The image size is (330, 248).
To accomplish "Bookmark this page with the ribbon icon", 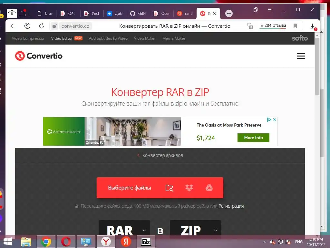I will 295,26.
